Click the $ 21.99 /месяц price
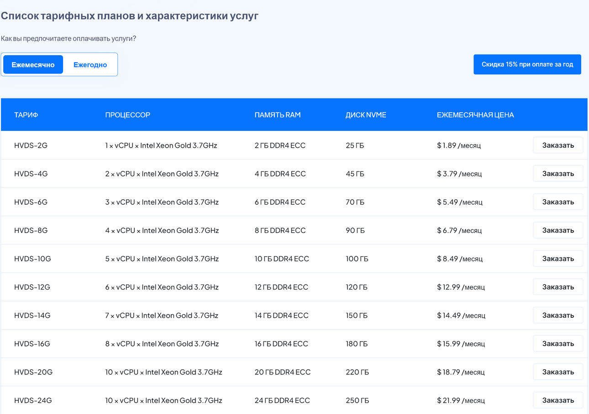Screen dimensions: 589x414 coord(461,400)
